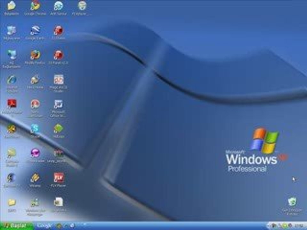This screenshot has width=307, height=230.
Task: Open the Belgelerim folder icon
Action: point(12,6)
